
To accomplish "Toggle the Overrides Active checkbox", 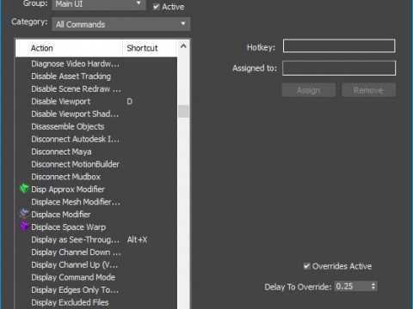I will point(306,266).
